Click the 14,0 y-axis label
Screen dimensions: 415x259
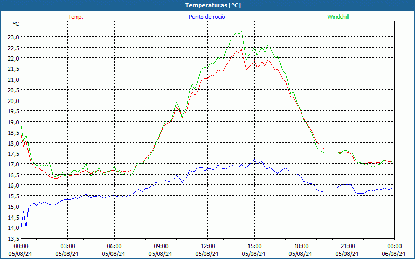click(13, 227)
